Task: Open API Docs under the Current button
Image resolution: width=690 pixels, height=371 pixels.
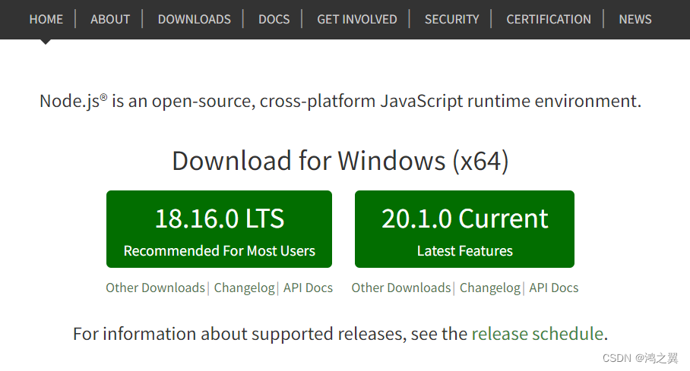Action: click(x=553, y=288)
